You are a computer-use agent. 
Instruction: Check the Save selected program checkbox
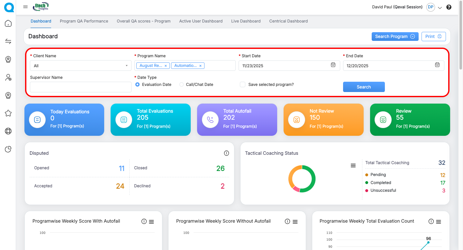pos(243,85)
